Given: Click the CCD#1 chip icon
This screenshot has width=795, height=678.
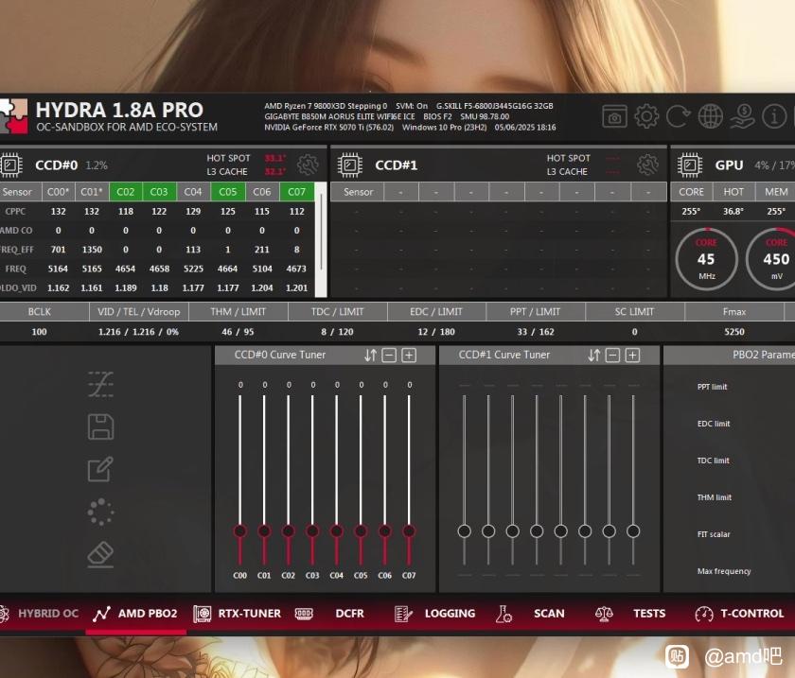Looking at the screenshot, I should tap(350, 165).
